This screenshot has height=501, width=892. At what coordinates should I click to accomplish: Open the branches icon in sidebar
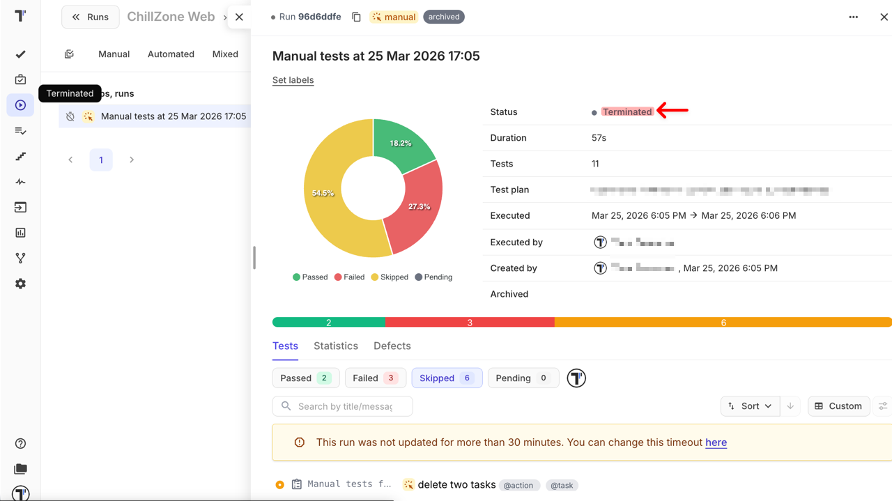pyautogui.click(x=20, y=258)
